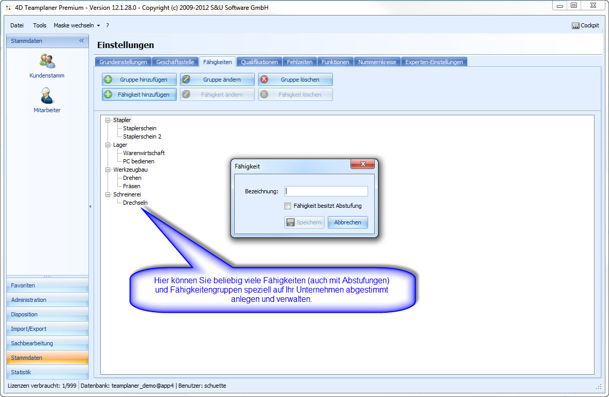Collapse the Stapler tree group
The image size is (609, 397).
pos(108,120)
